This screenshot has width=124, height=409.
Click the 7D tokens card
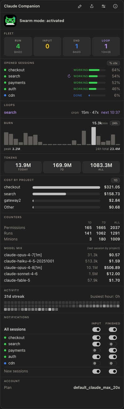[x=62, y=167]
